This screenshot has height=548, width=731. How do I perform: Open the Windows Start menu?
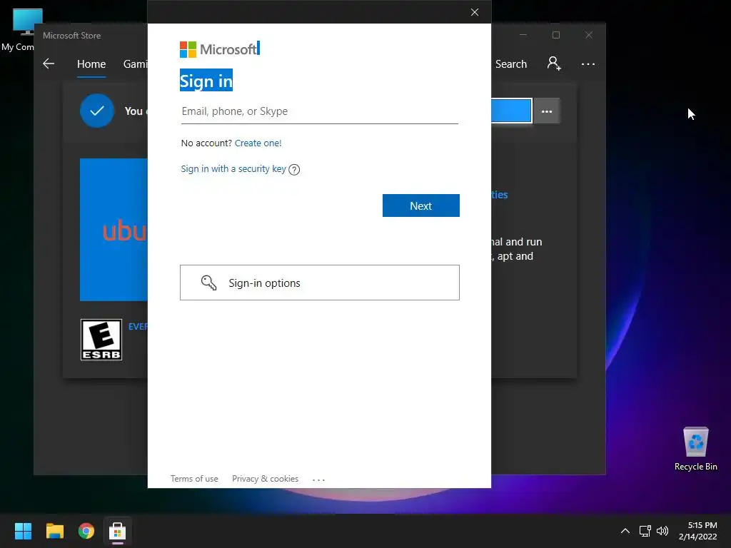click(x=23, y=531)
